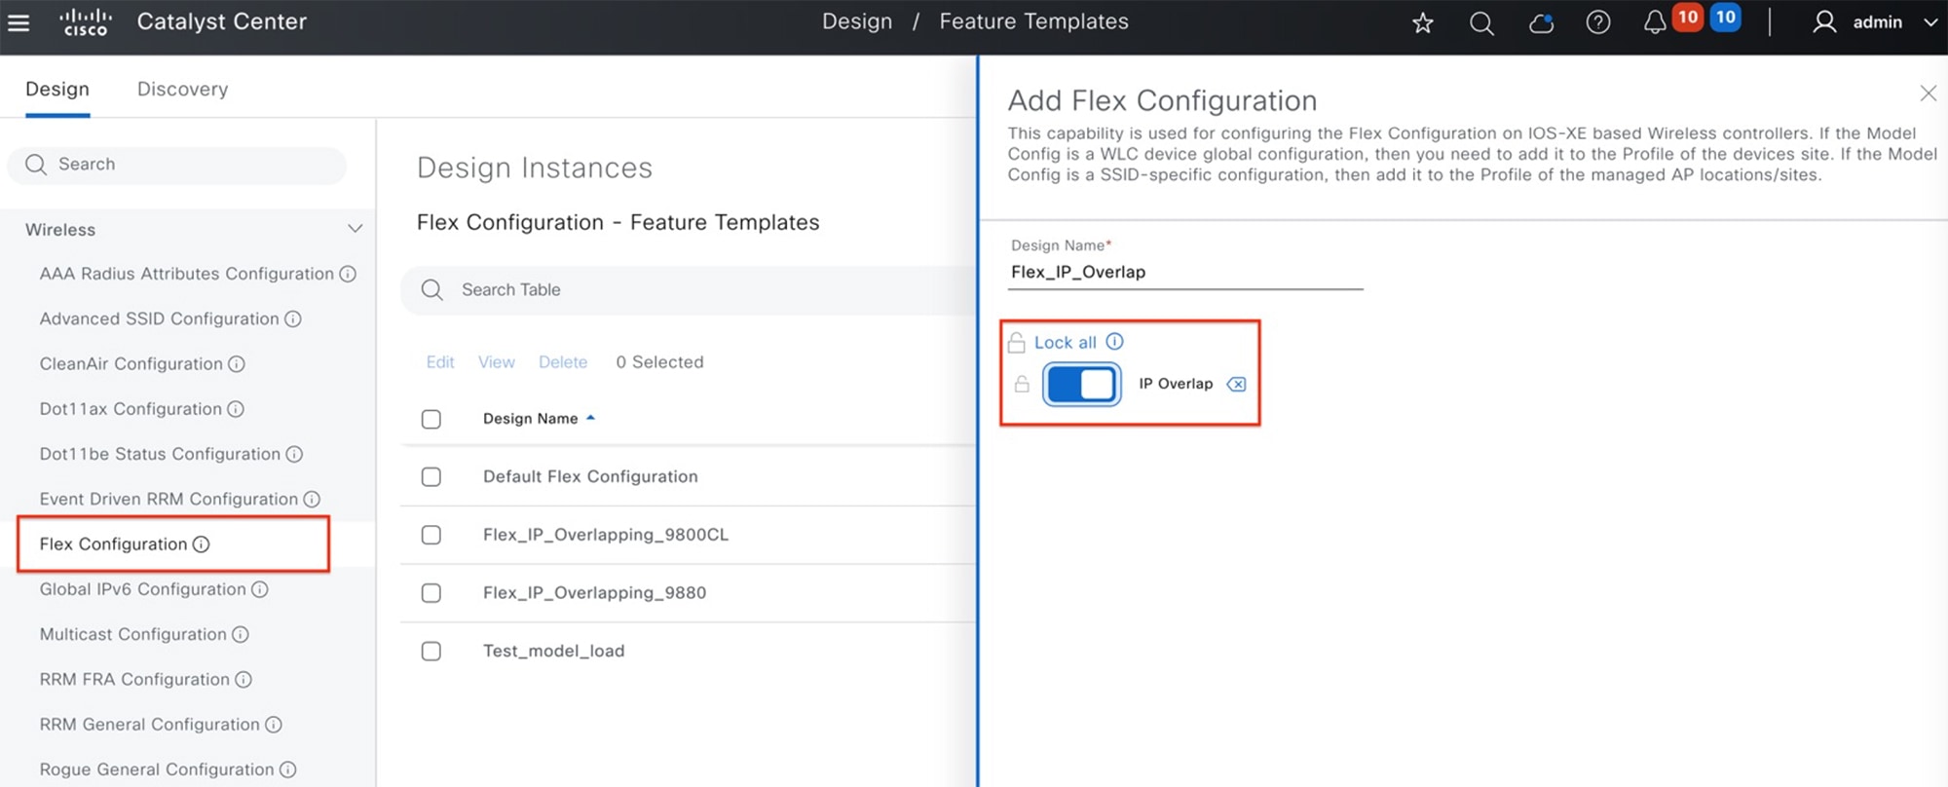Select Flex_IP_Overlapping_9800CL design name

pos(605,535)
